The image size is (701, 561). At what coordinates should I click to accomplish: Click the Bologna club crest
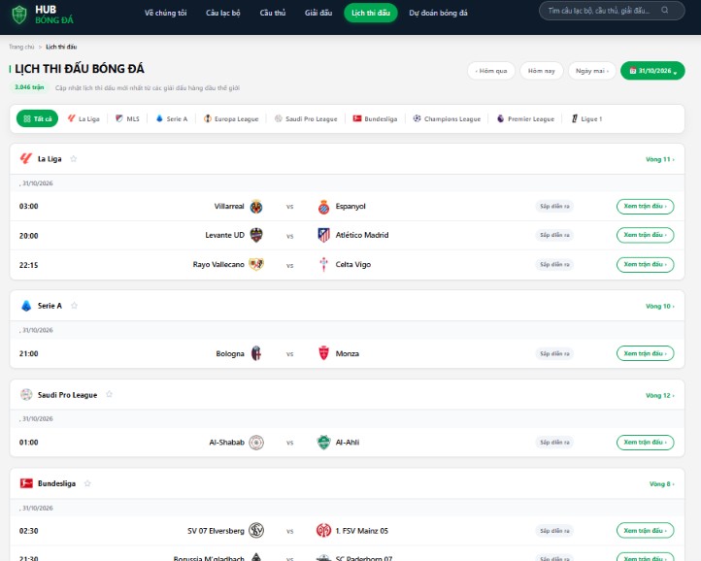point(256,353)
